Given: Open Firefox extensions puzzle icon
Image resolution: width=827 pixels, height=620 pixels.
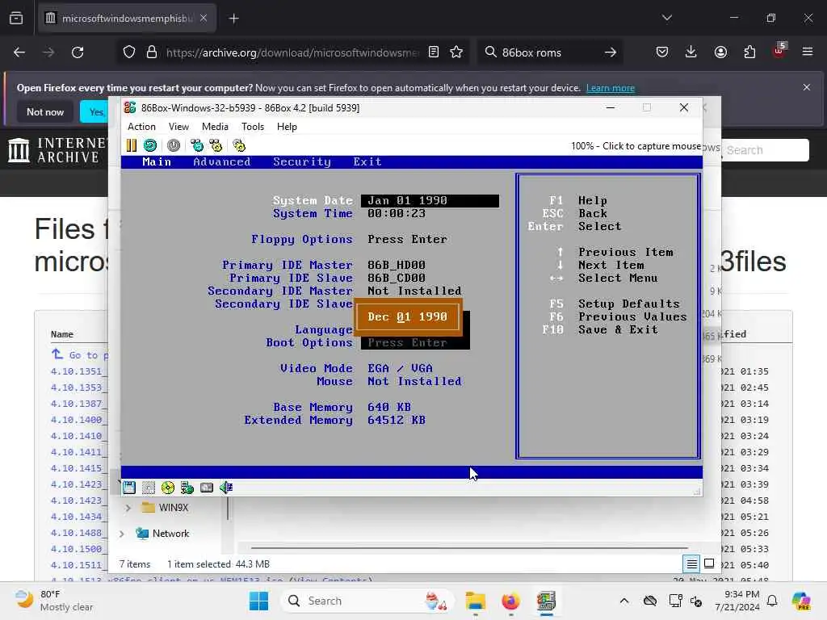Looking at the screenshot, I should 749,52.
